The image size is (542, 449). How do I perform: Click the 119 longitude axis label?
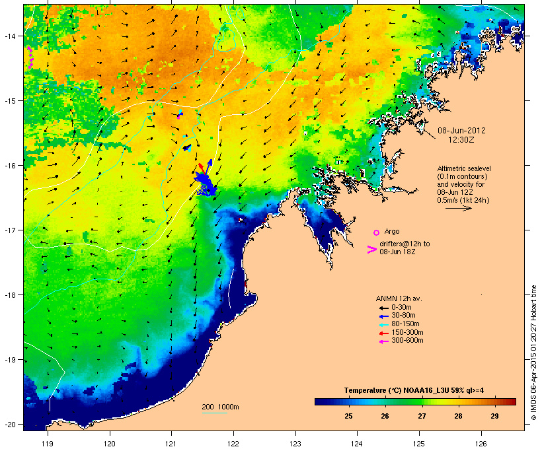point(48,444)
